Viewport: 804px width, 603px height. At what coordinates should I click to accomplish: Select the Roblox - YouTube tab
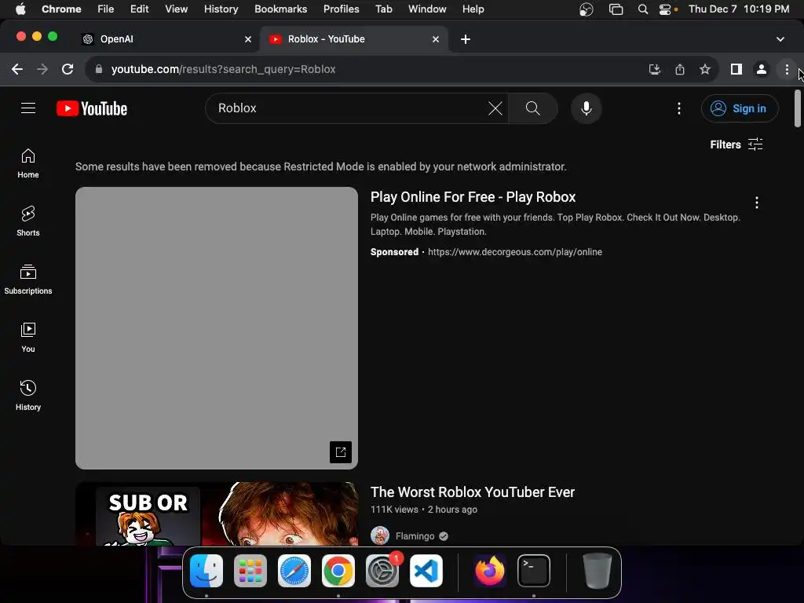(354, 39)
